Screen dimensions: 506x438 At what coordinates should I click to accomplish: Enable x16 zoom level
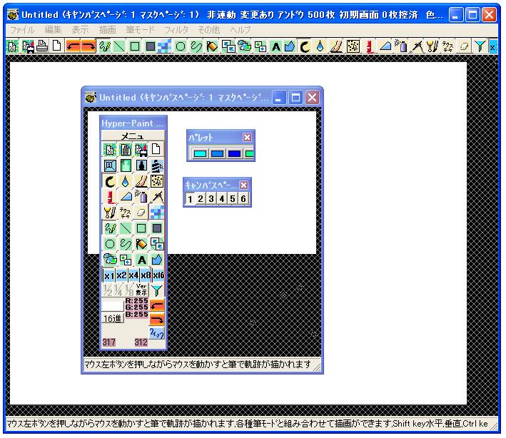pos(158,275)
